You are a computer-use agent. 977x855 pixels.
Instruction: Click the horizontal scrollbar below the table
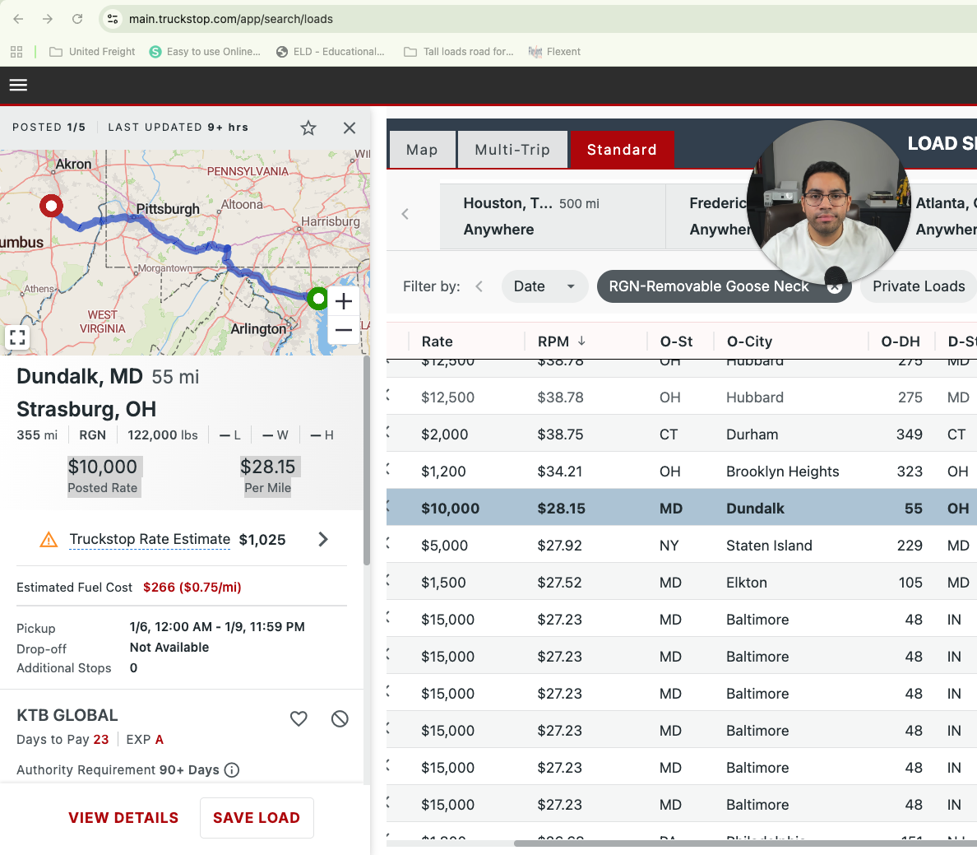[740, 843]
